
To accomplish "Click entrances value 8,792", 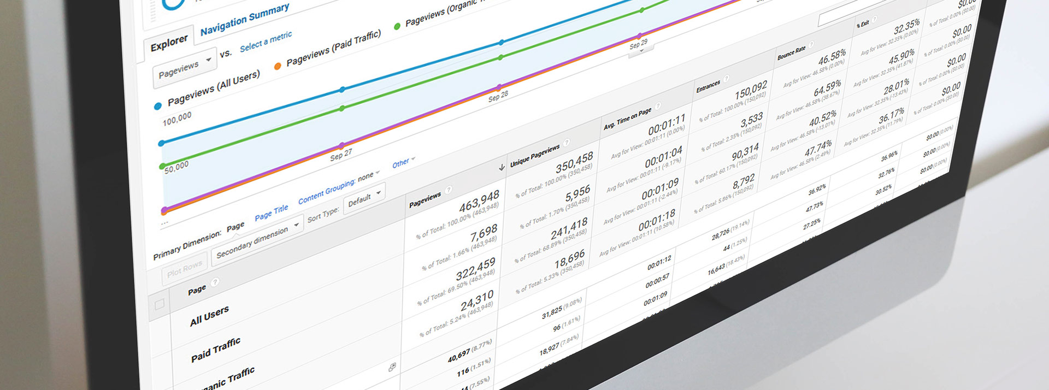I will pyautogui.click(x=744, y=182).
